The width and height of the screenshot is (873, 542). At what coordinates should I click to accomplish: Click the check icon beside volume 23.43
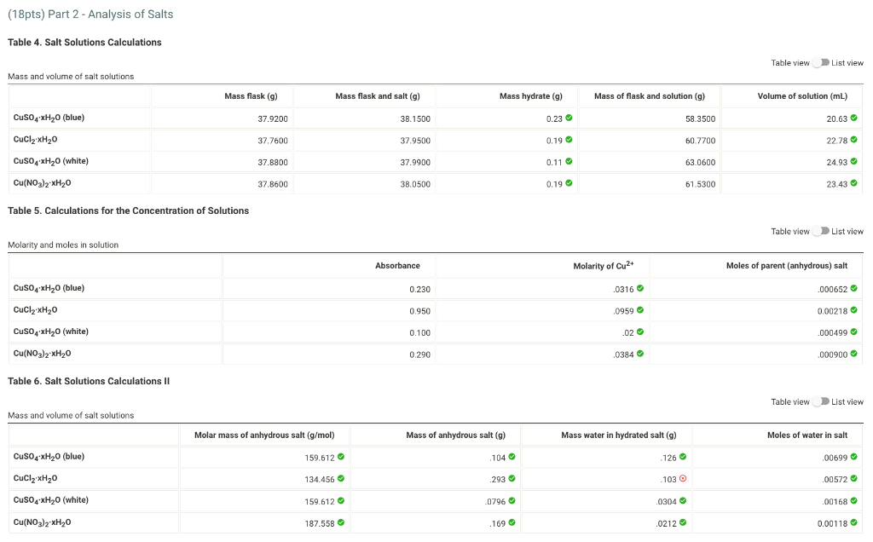(853, 183)
